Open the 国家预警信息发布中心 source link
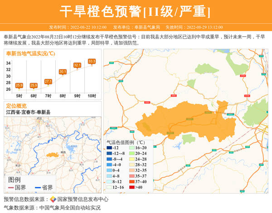Image resolution: width=272 pixels, height=213 pixels. (x=83, y=199)
